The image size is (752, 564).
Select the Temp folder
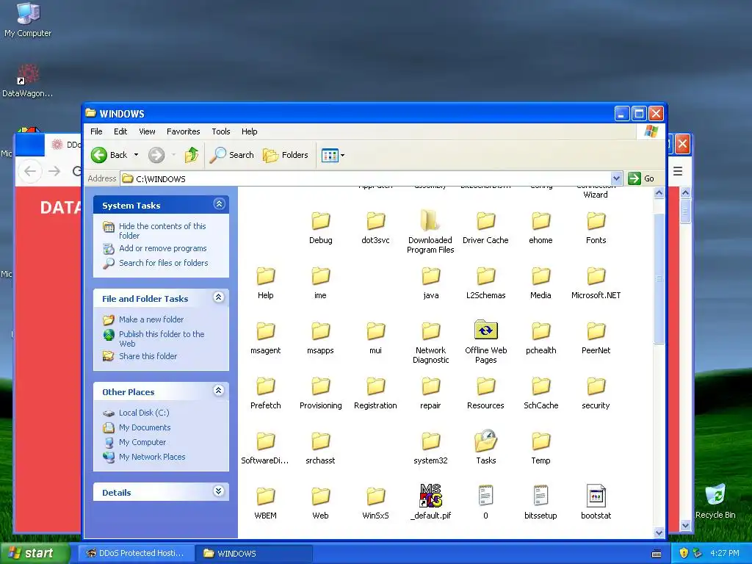pyautogui.click(x=540, y=448)
